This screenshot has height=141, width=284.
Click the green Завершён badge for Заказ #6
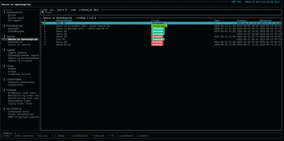click(158, 31)
